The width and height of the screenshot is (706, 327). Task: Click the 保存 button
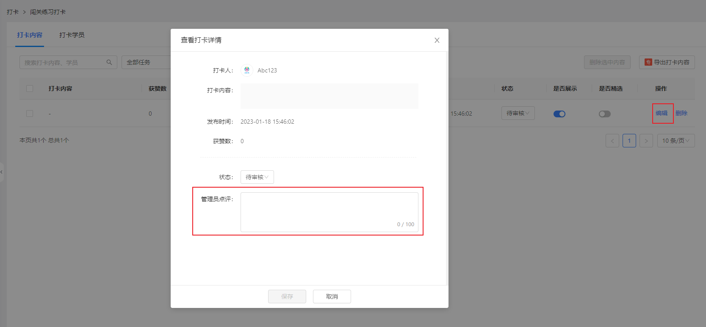tap(287, 297)
